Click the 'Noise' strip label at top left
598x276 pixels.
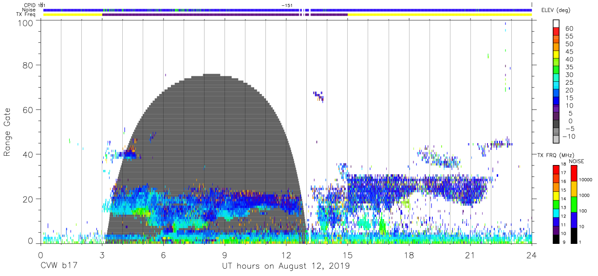point(29,10)
